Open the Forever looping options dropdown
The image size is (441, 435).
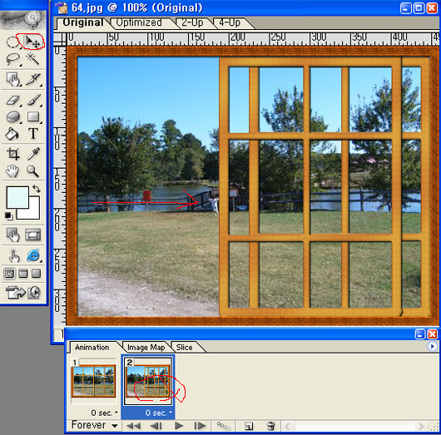pos(95,425)
